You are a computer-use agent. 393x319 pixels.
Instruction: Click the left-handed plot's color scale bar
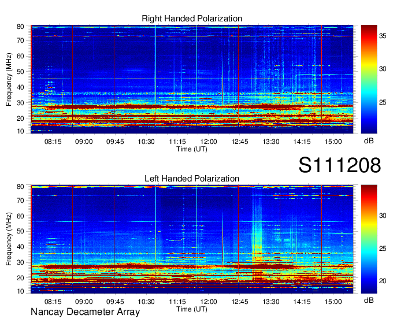369,239
